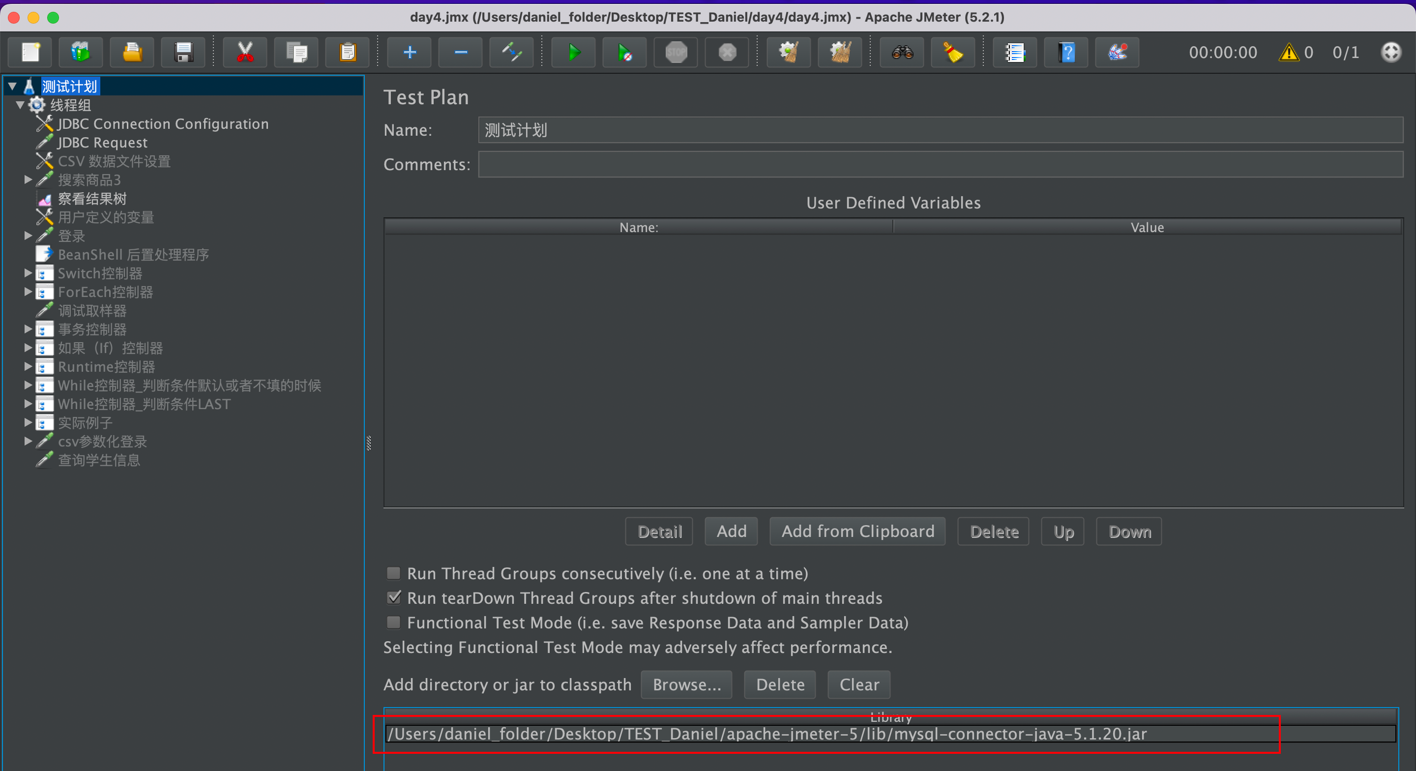
Task: Click the Comments input field
Action: pyautogui.click(x=940, y=164)
